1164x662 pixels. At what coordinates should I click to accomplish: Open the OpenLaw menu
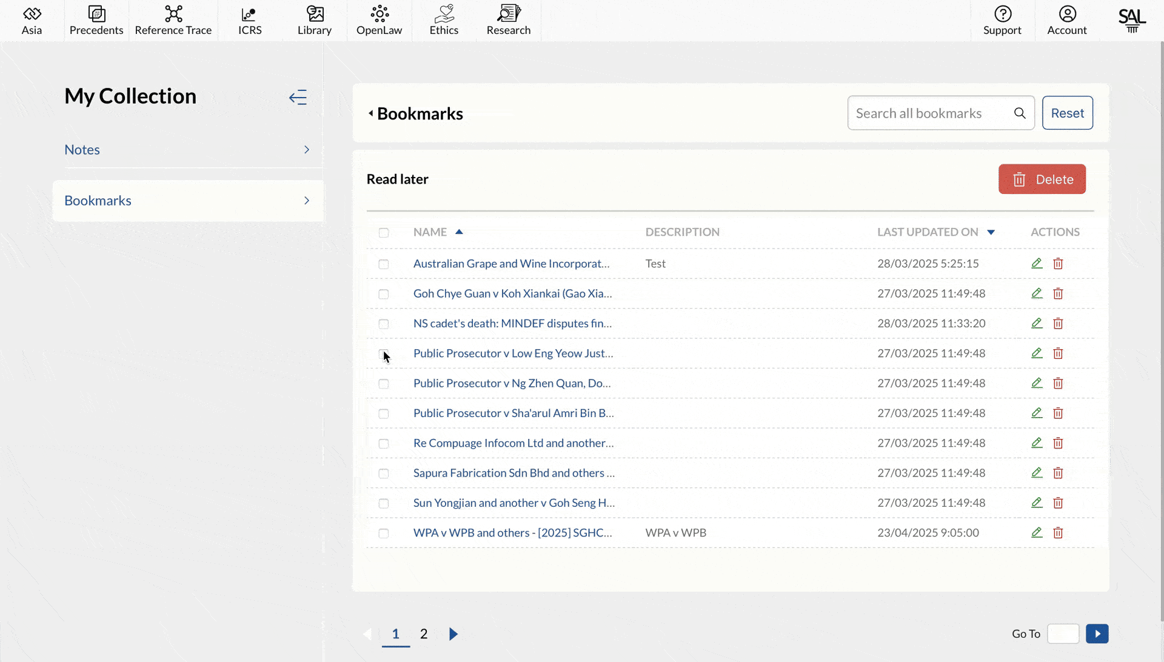(380, 21)
